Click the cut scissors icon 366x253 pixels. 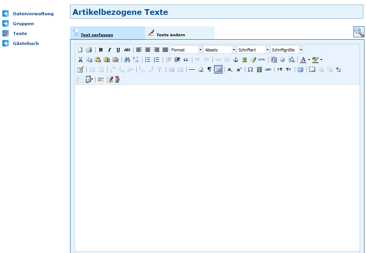(x=80, y=59)
